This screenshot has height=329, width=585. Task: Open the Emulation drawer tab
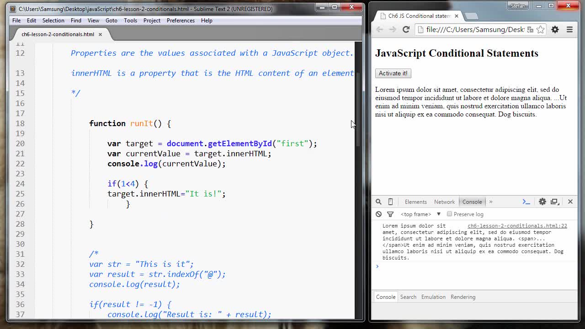click(433, 297)
